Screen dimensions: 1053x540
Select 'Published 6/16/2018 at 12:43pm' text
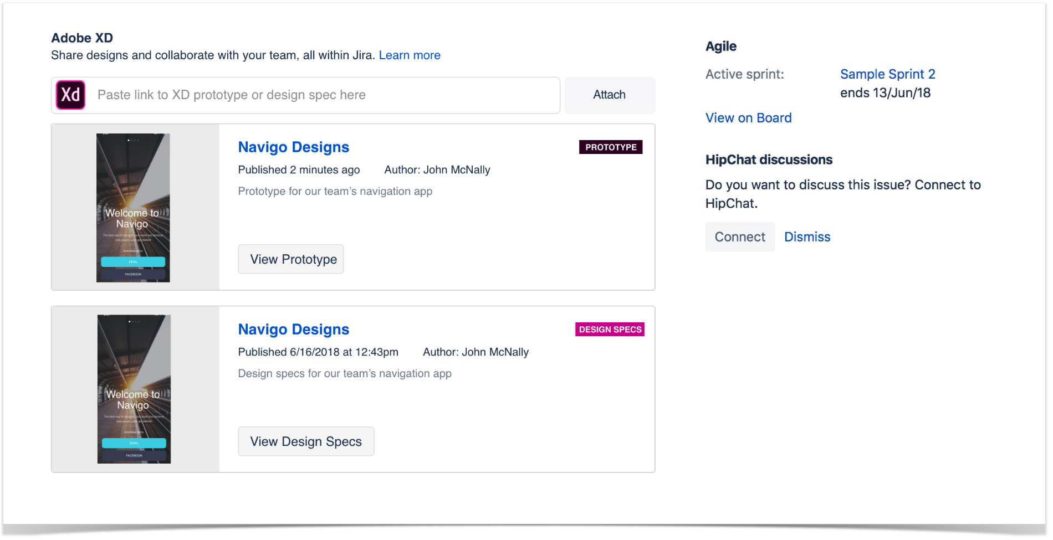click(318, 352)
